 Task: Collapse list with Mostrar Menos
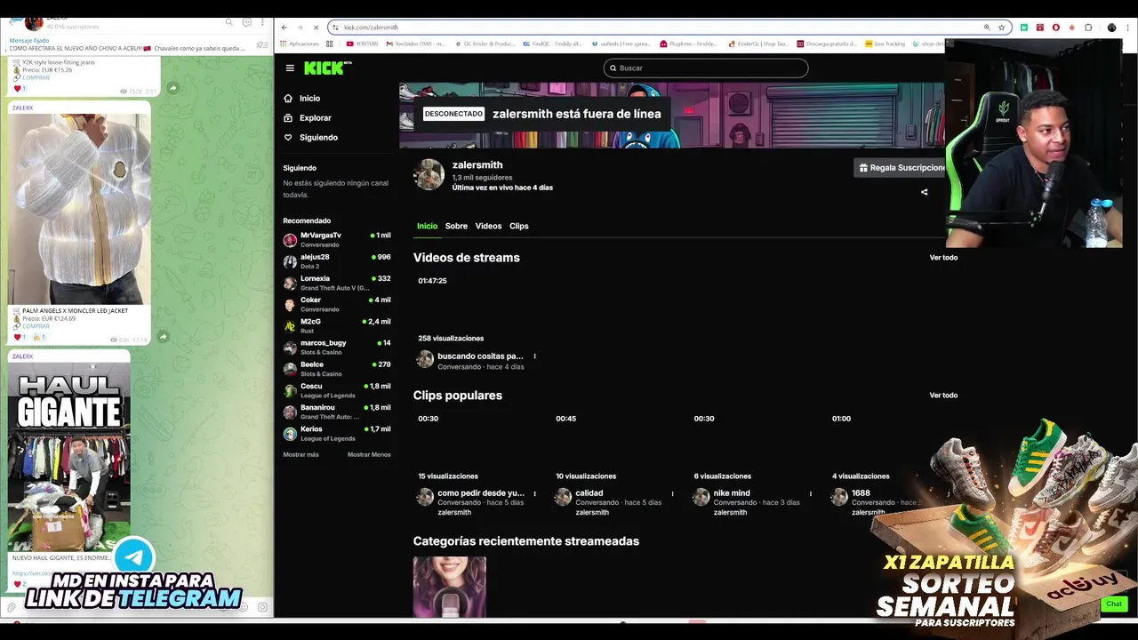coord(369,454)
